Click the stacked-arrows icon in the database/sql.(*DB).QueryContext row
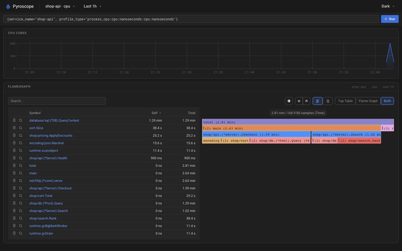 pos(14,120)
